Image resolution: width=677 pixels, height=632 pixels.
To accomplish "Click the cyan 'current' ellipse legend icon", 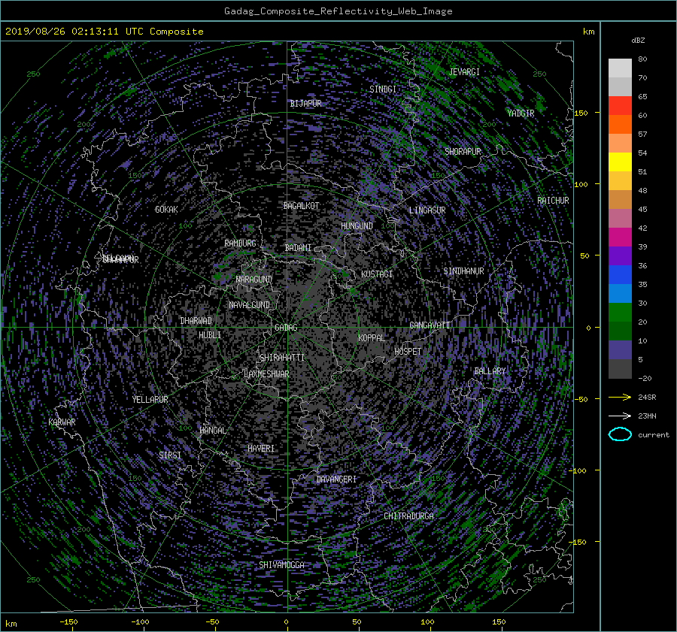I will [620, 434].
